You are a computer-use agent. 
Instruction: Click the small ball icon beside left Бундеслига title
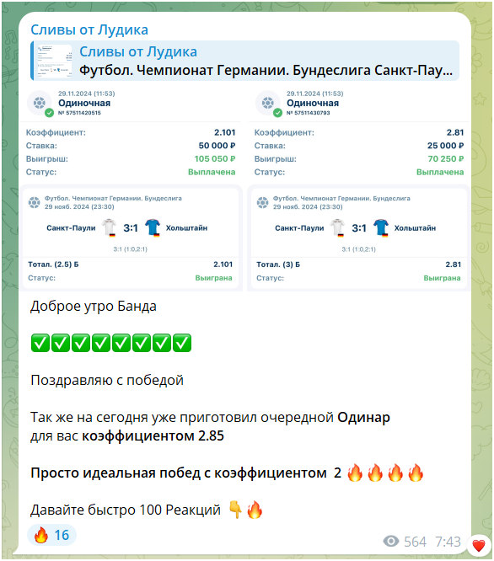click(x=34, y=202)
